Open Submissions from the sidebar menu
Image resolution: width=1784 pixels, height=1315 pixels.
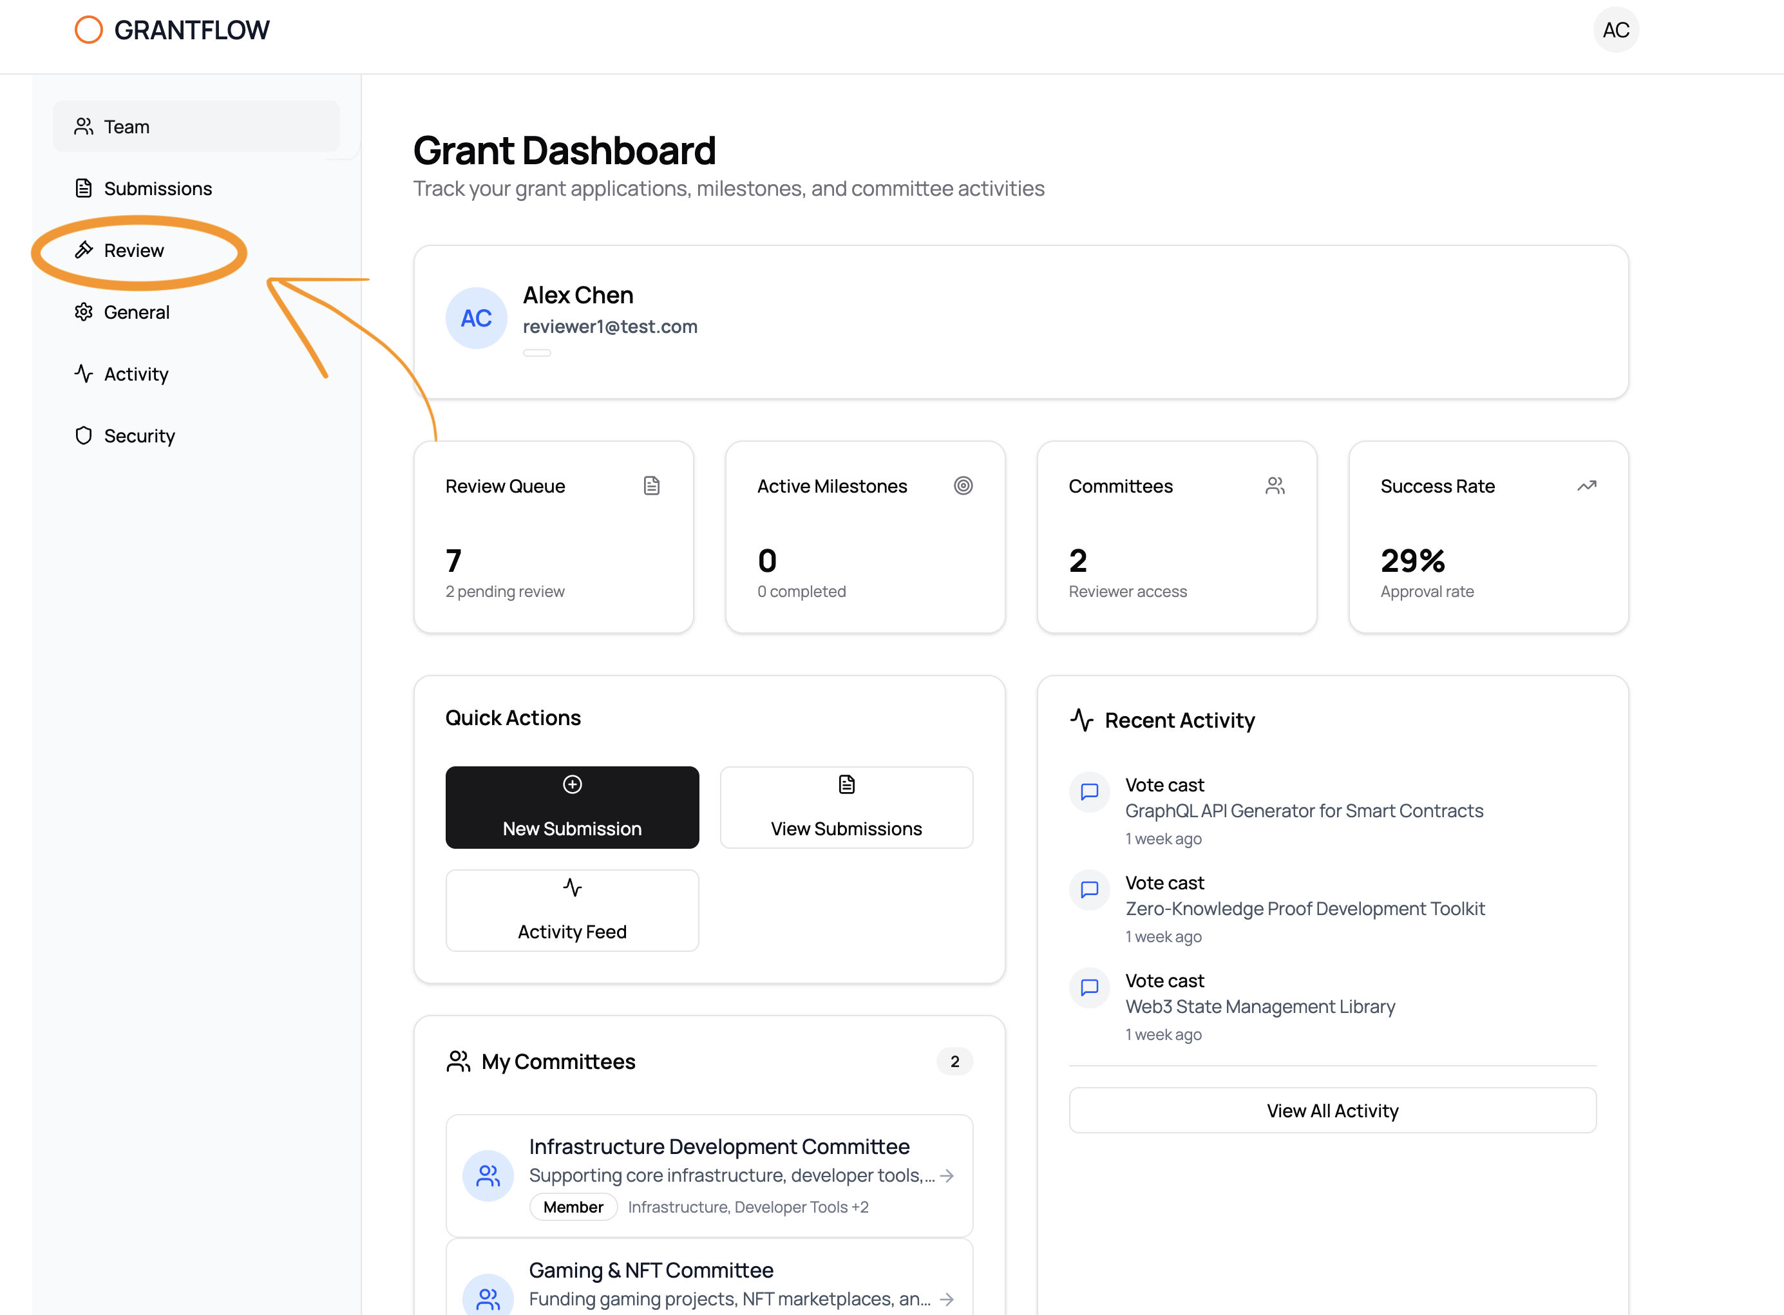(x=157, y=188)
